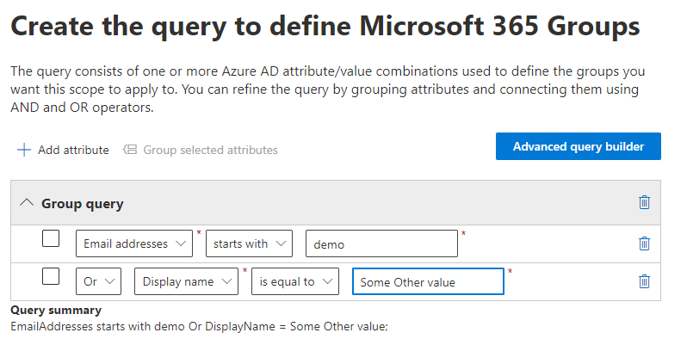Open the 'Or' logical operator dropdown
Screen dimensions: 687x345
click(x=98, y=281)
